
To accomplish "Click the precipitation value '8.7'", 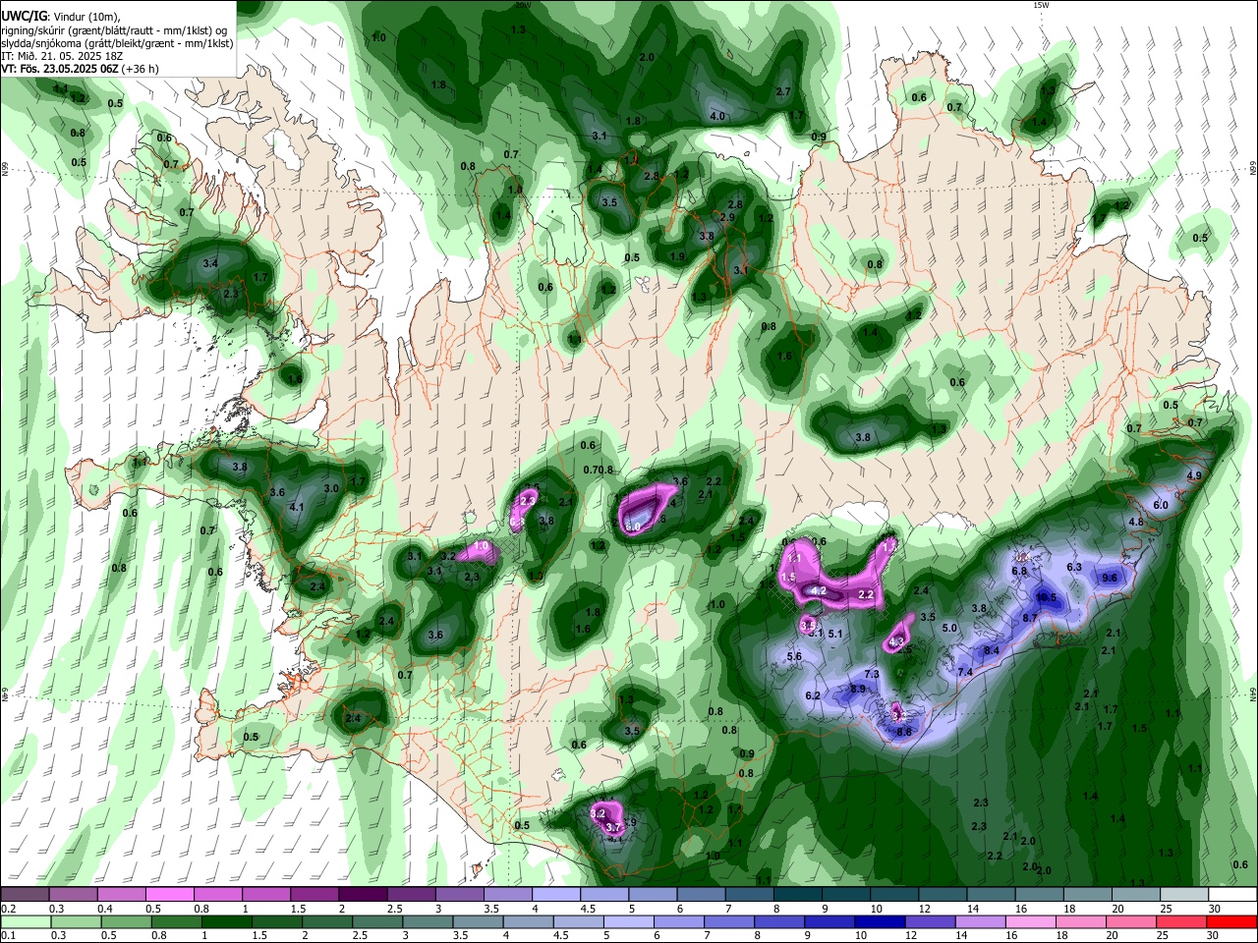I will click(1030, 618).
